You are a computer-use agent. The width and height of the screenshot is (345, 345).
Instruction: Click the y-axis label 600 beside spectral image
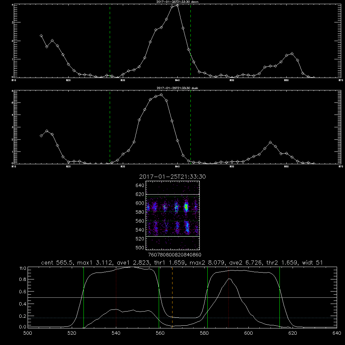pyautogui.click(x=140, y=203)
